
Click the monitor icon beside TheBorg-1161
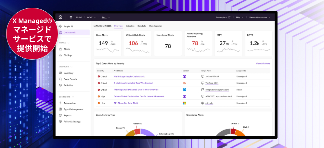(x=202, y=83)
